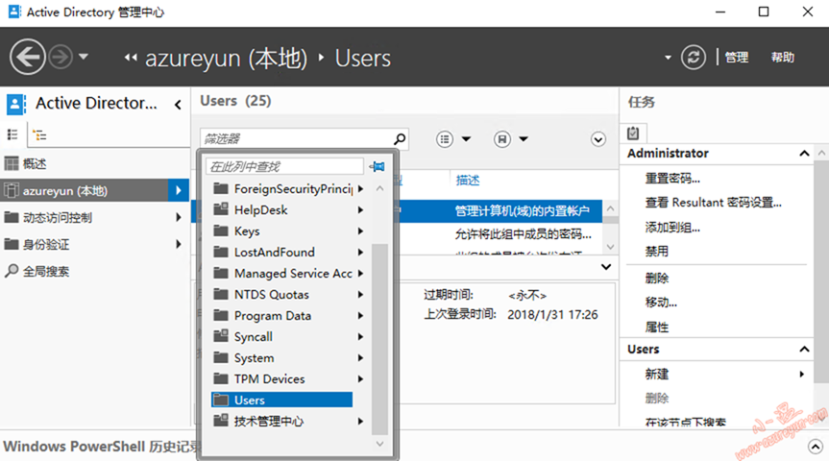Open the address bar dropdown arrow

pos(668,57)
